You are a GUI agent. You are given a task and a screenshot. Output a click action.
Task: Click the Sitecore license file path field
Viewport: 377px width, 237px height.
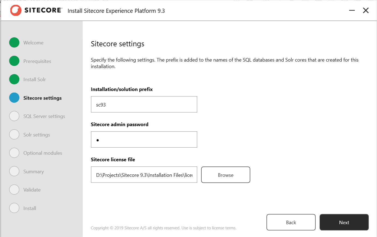click(144, 175)
